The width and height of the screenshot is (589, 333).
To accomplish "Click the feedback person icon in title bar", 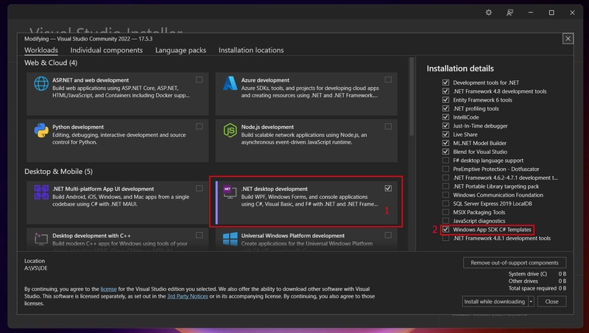I will point(509,13).
